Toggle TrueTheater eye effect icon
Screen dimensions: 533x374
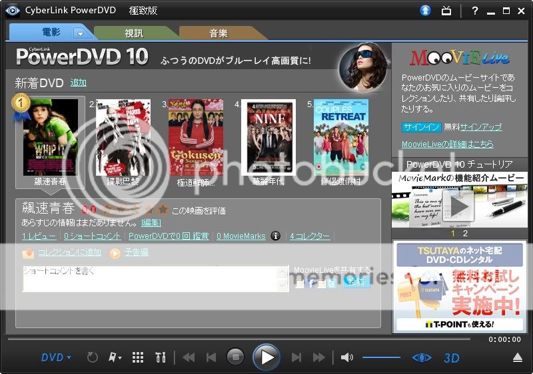point(422,357)
